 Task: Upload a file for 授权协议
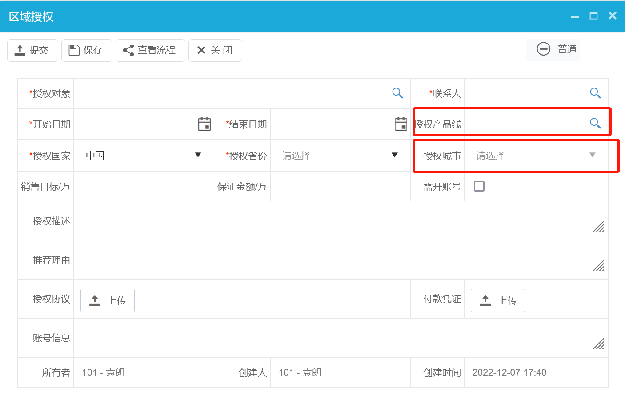pos(107,300)
